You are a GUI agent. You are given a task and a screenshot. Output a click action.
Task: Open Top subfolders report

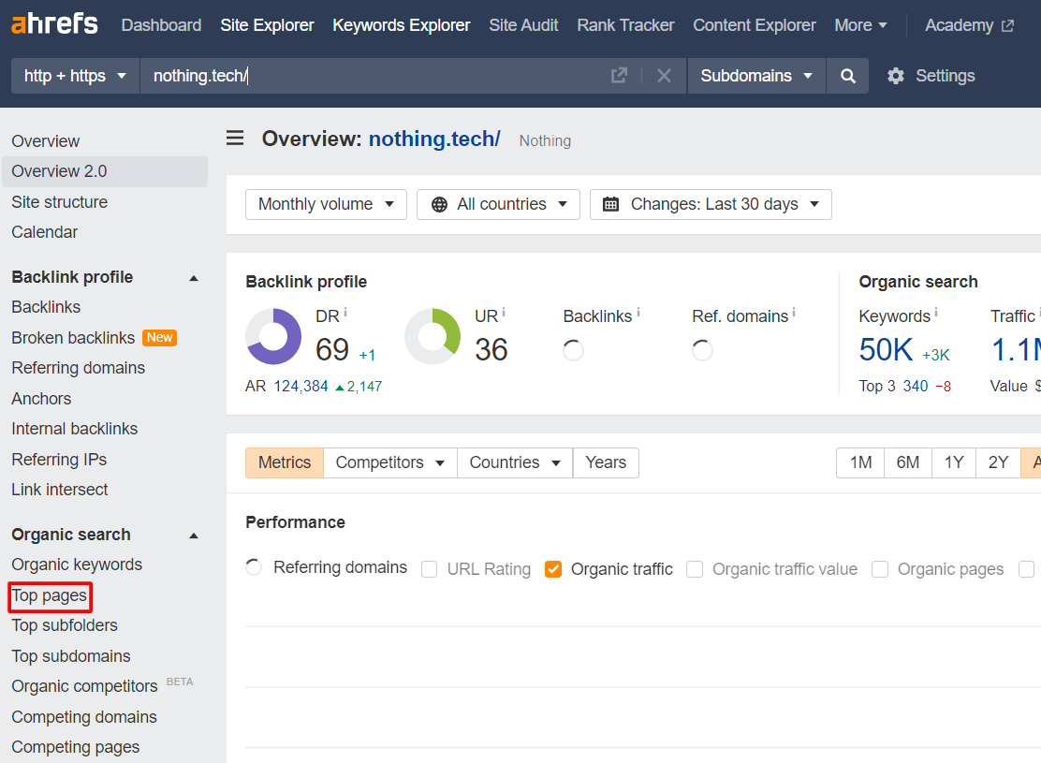click(65, 625)
